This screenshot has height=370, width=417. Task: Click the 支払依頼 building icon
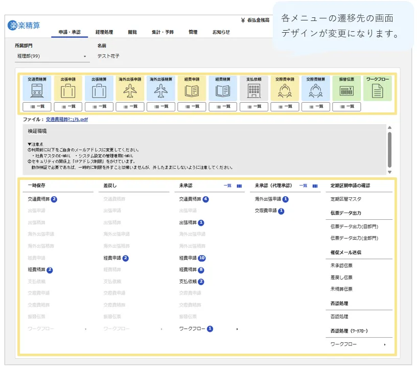point(253,91)
